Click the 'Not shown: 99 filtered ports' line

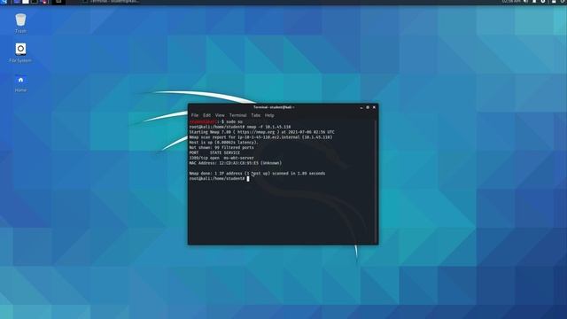221,148
